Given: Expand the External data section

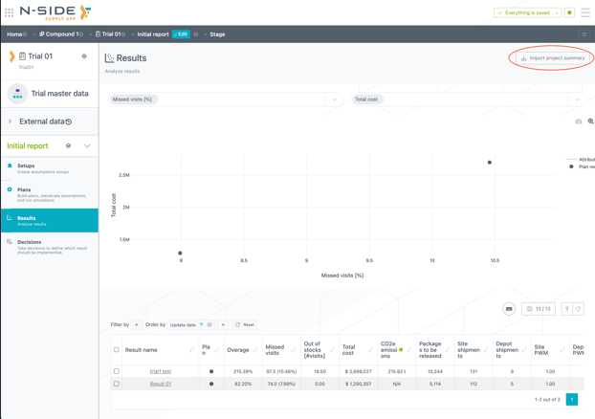Looking at the screenshot, I should [x=11, y=121].
